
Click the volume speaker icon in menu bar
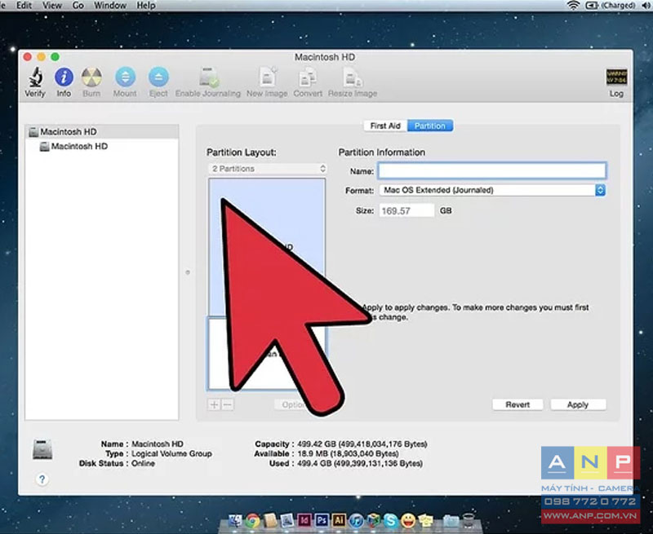click(x=646, y=6)
